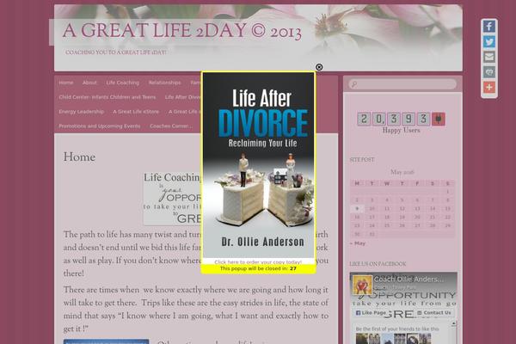The width and height of the screenshot is (516, 344).
Task: Click the Like Page Facebook button
Action: [371, 313]
